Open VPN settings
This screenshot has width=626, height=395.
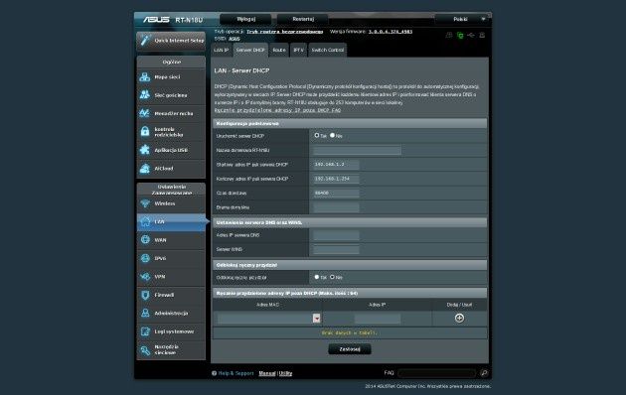pyautogui.click(x=171, y=277)
